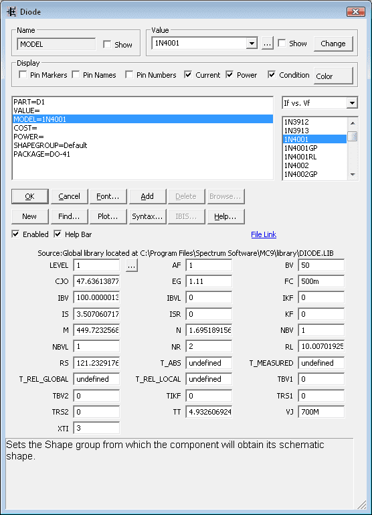This screenshot has height=515, width=372.
Task: Click the IS parameter field
Action: point(96,314)
